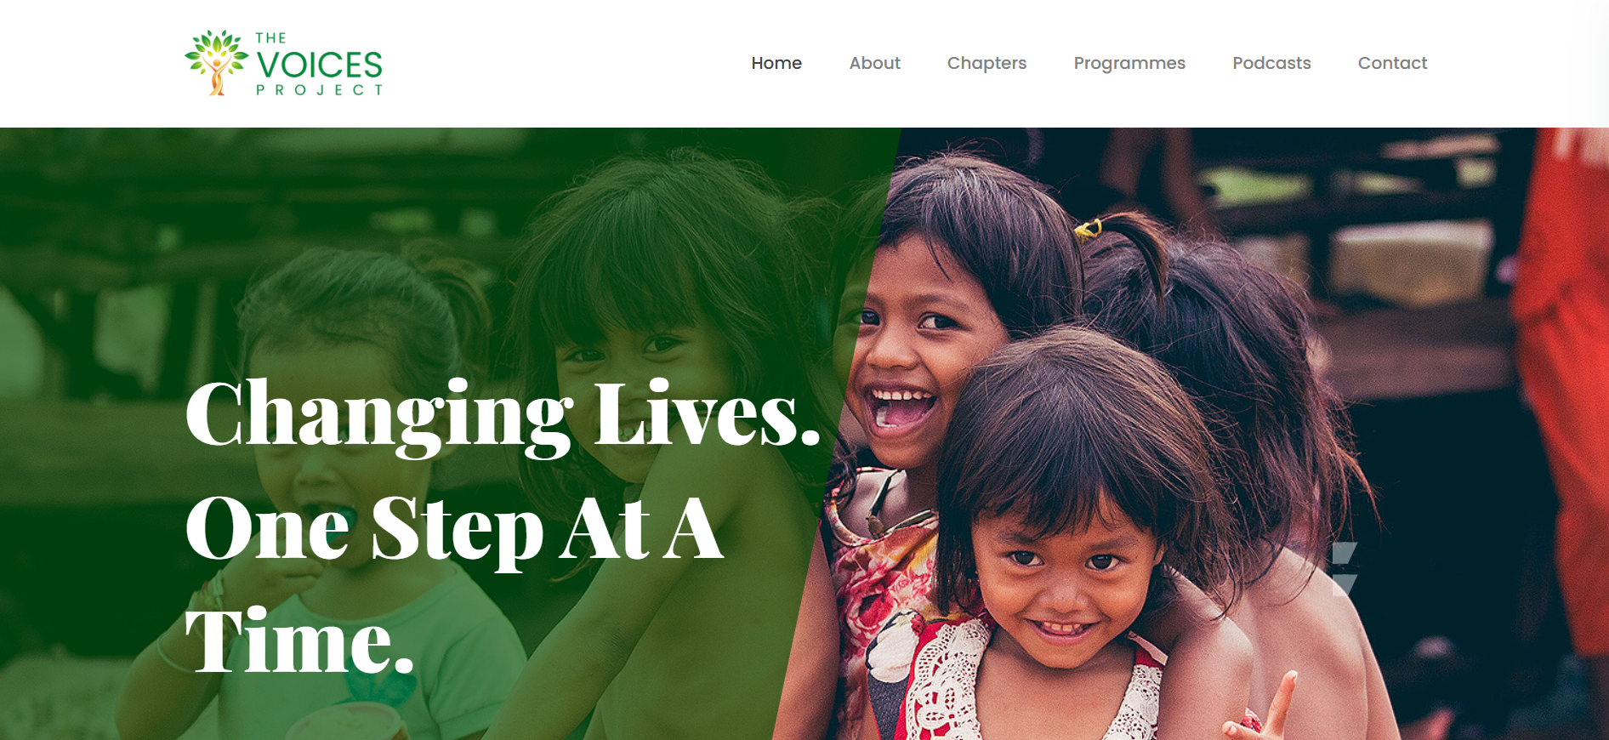Click the VOICES Project logo text

point(319,64)
